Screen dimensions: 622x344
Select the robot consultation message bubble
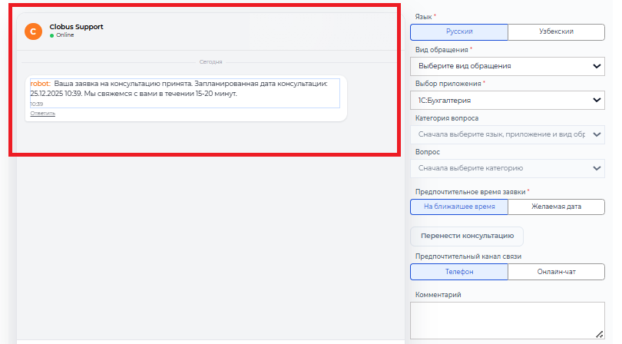click(184, 88)
